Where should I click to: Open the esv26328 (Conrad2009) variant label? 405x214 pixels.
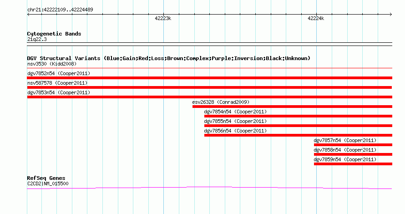(x=221, y=102)
